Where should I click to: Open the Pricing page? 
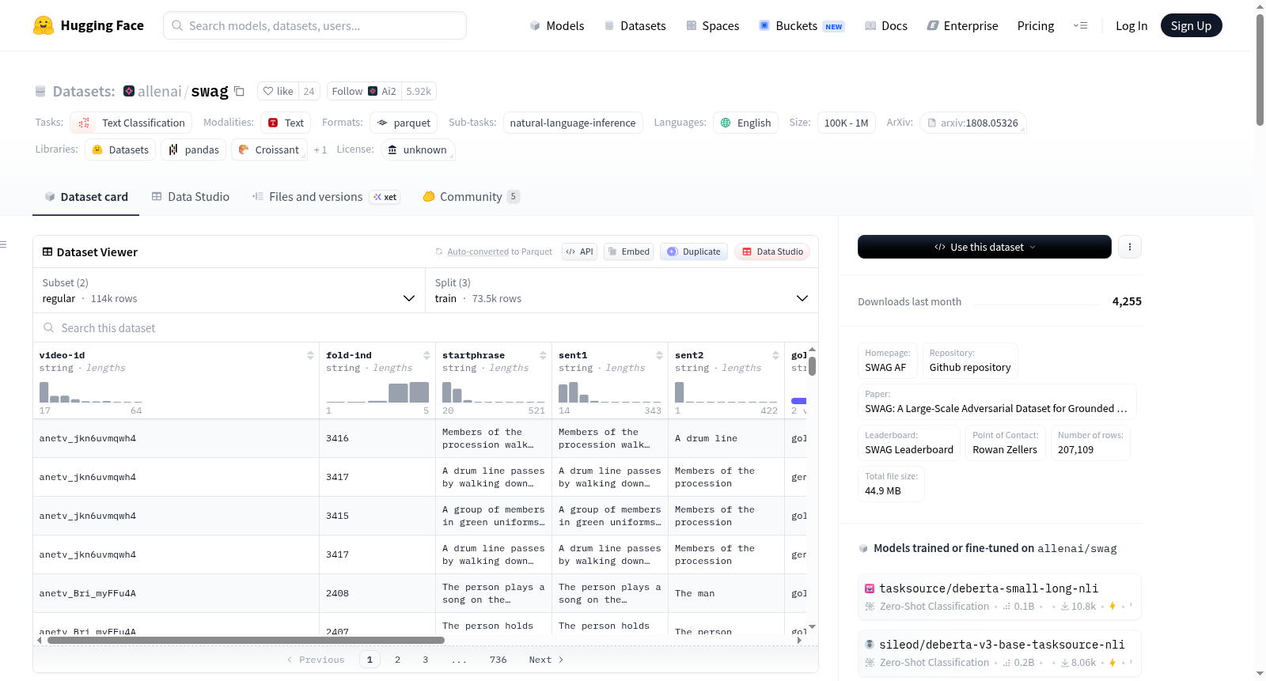(1036, 25)
